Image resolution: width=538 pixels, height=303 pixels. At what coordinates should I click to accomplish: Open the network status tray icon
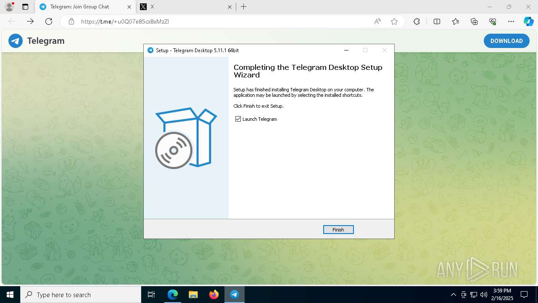tap(474, 295)
